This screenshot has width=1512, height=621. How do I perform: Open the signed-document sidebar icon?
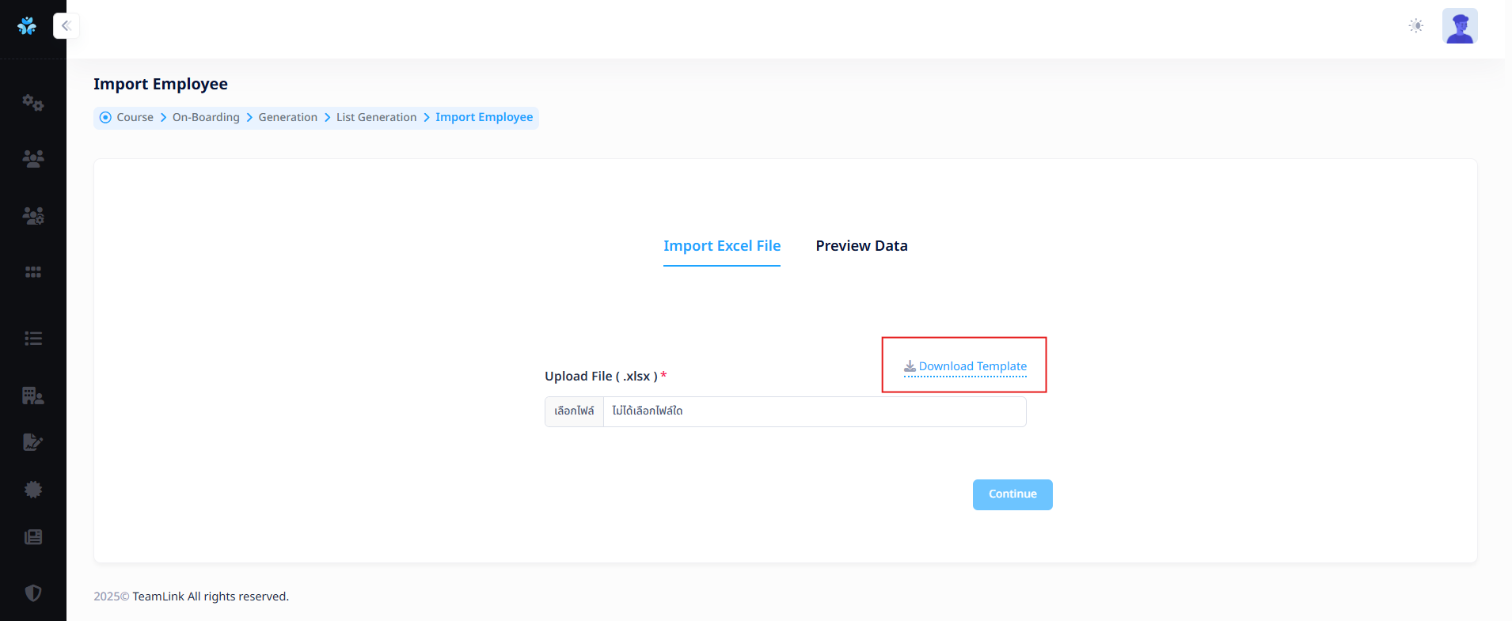tap(33, 442)
